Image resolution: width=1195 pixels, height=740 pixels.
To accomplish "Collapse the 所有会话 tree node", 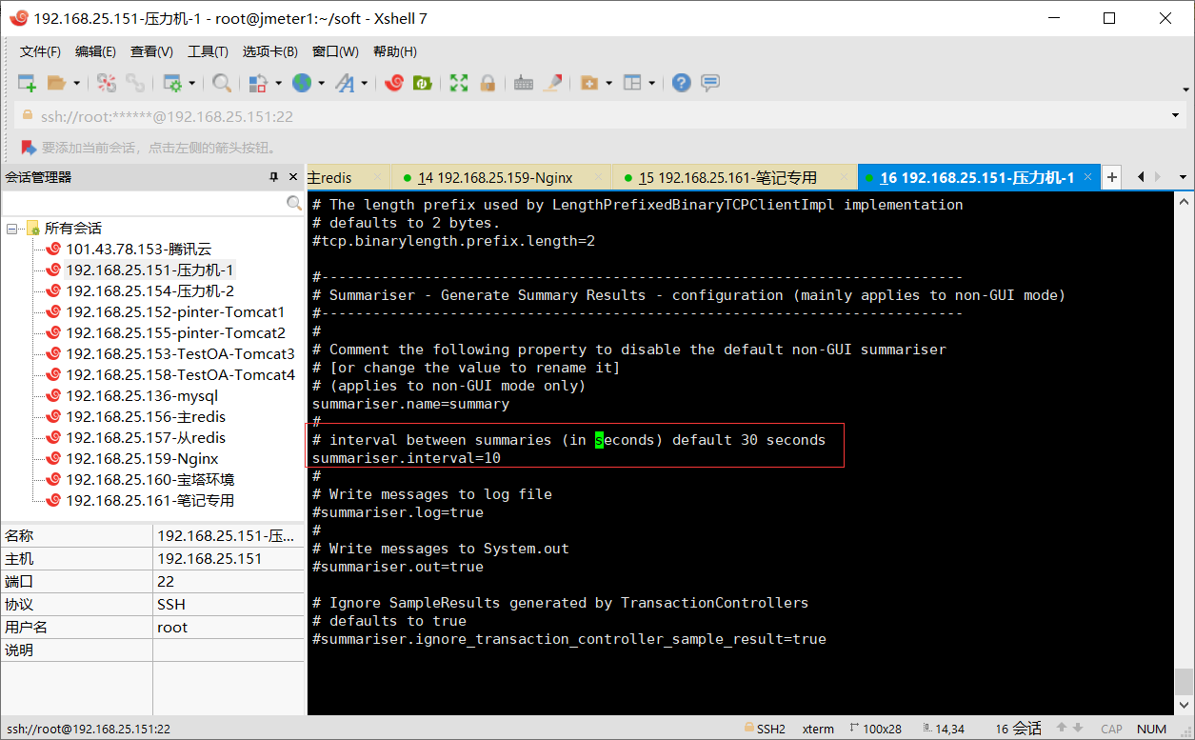I will click(12, 229).
